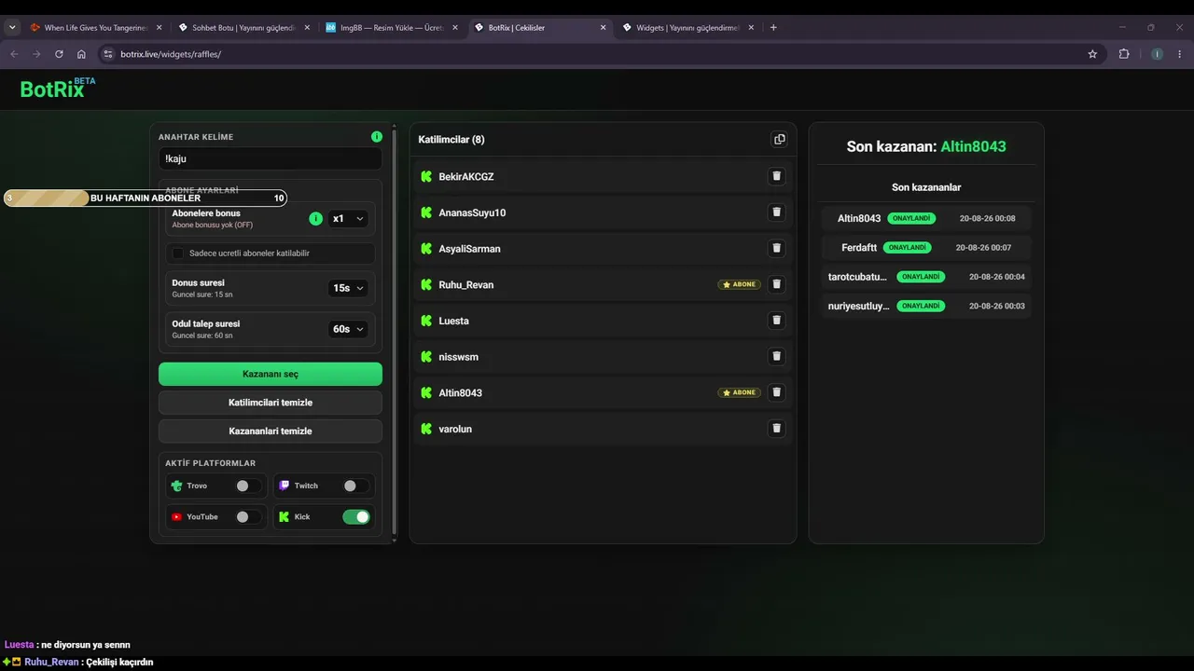This screenshot has height=671, width=1194.
Task: Click ONAYLANDI badge for tarotcubatu
Action: pyautogui.click(x=921, y=277)
